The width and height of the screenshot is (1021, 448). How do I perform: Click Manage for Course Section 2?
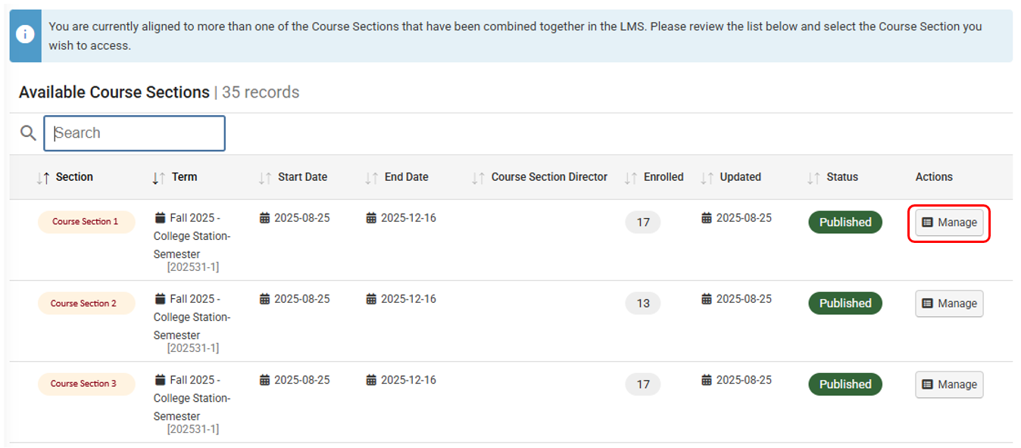click(949, 303)
